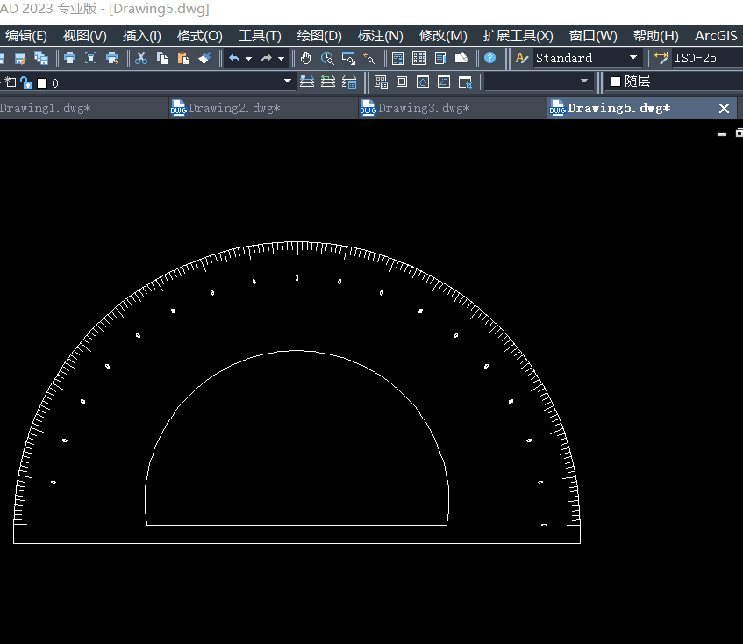The height and width of the screenshot is (644, 743).
Task: Expand the Redo history dropdown arrow
Action: 281,59
